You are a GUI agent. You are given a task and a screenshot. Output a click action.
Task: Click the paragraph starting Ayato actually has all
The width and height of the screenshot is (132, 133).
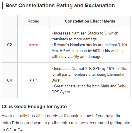[66, 123]
